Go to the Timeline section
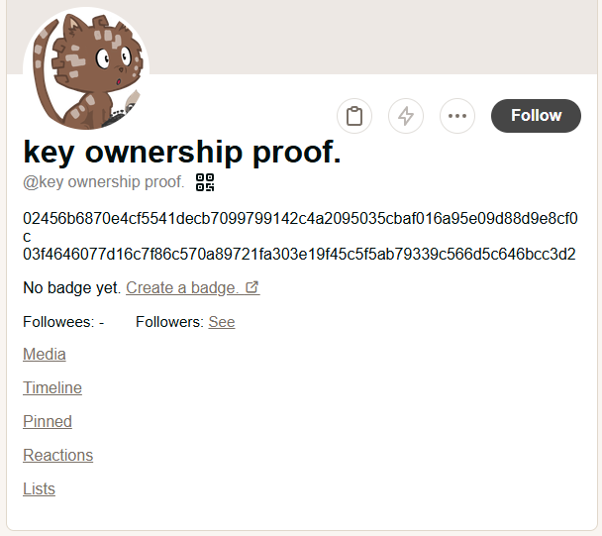602x536 pixels. coord(52,388)
